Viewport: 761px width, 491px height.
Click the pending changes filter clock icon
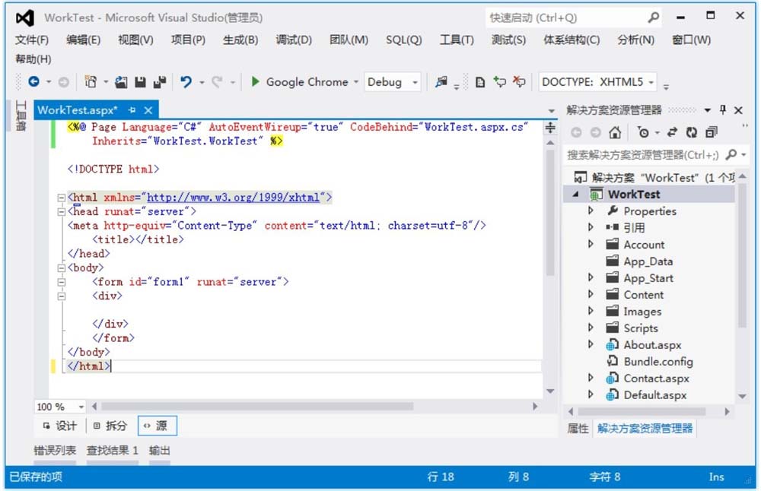click(x=643, y=132)
